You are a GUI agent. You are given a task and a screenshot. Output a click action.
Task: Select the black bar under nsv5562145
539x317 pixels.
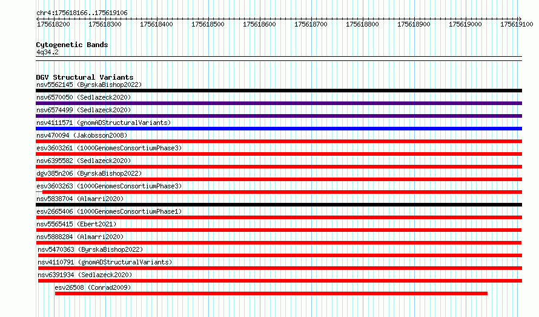[x=279, y=91]
